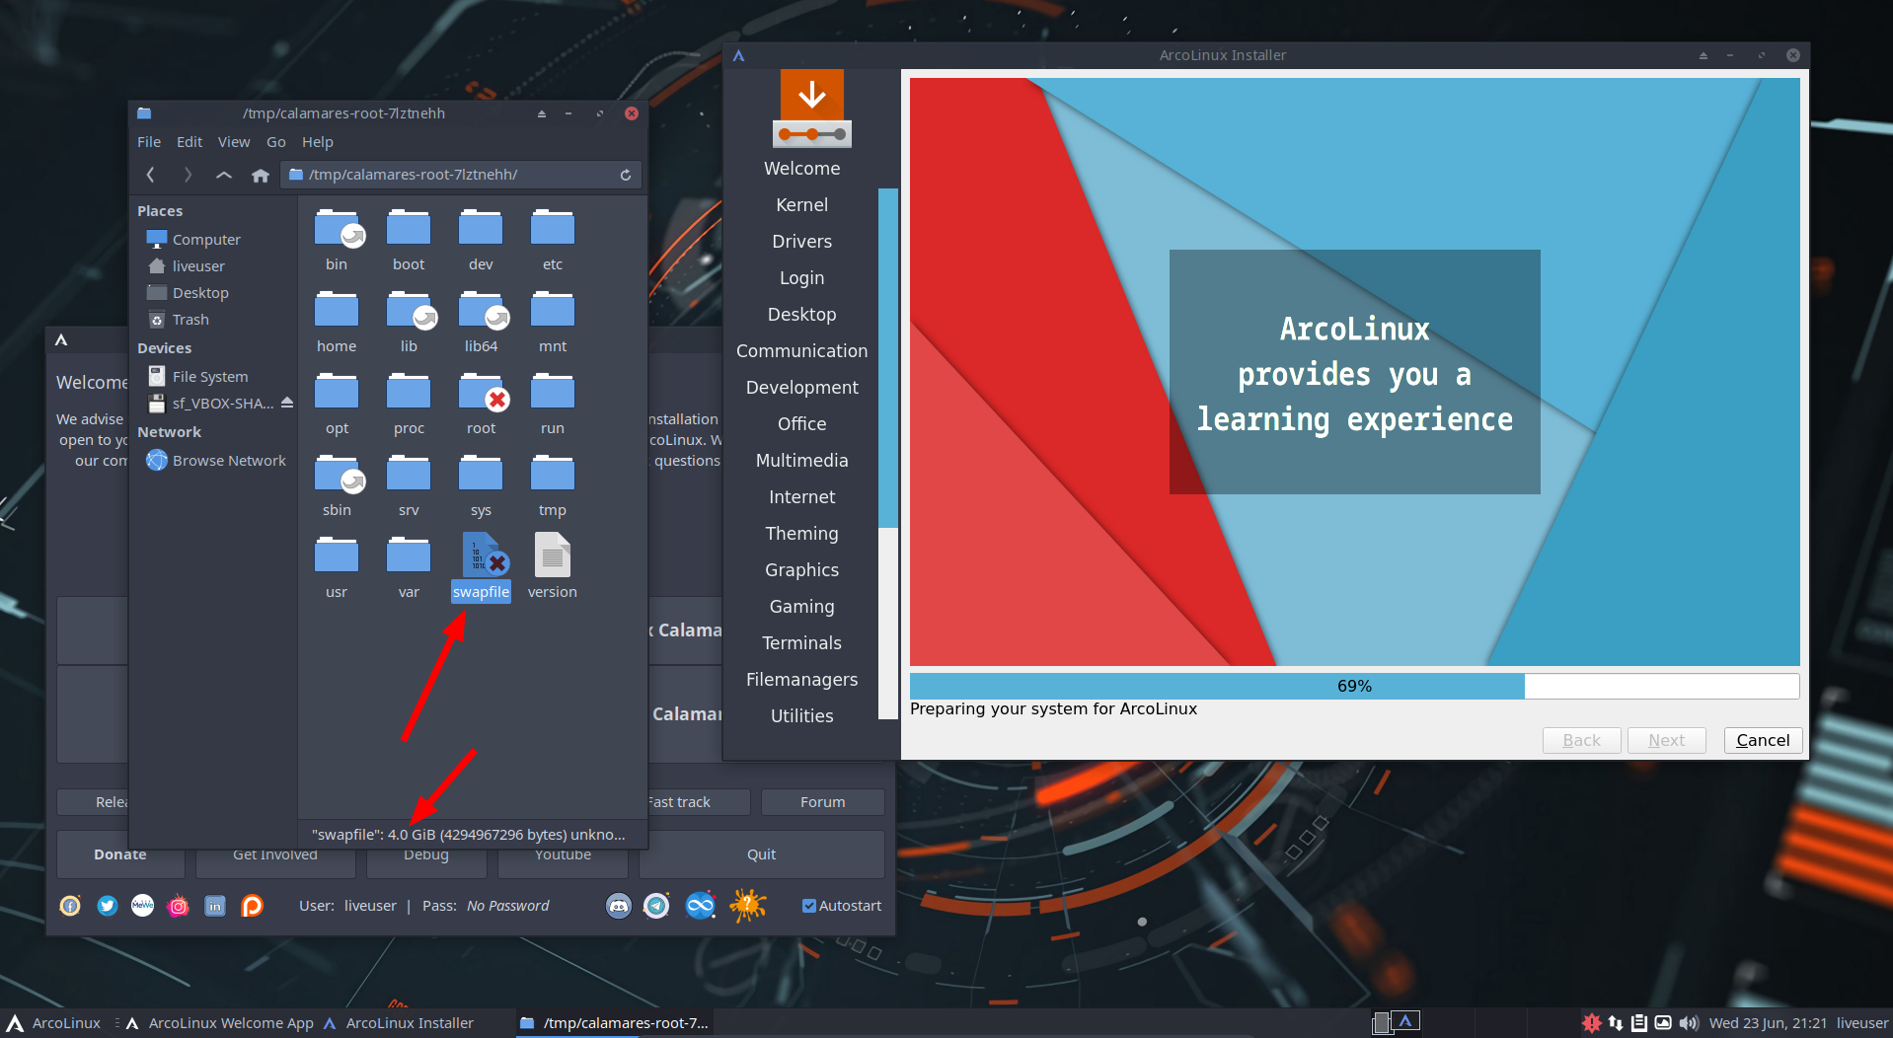The width and height of the screenshot is (1893, 1038).
Task: Open the LinkedIn icon in Welcome app
Action: [215, 906]
